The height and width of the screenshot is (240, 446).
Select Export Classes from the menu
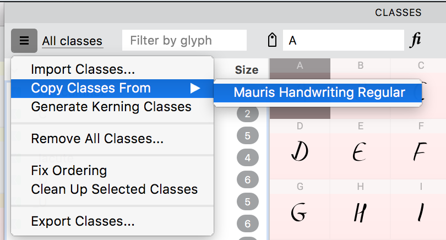(83, 221)
